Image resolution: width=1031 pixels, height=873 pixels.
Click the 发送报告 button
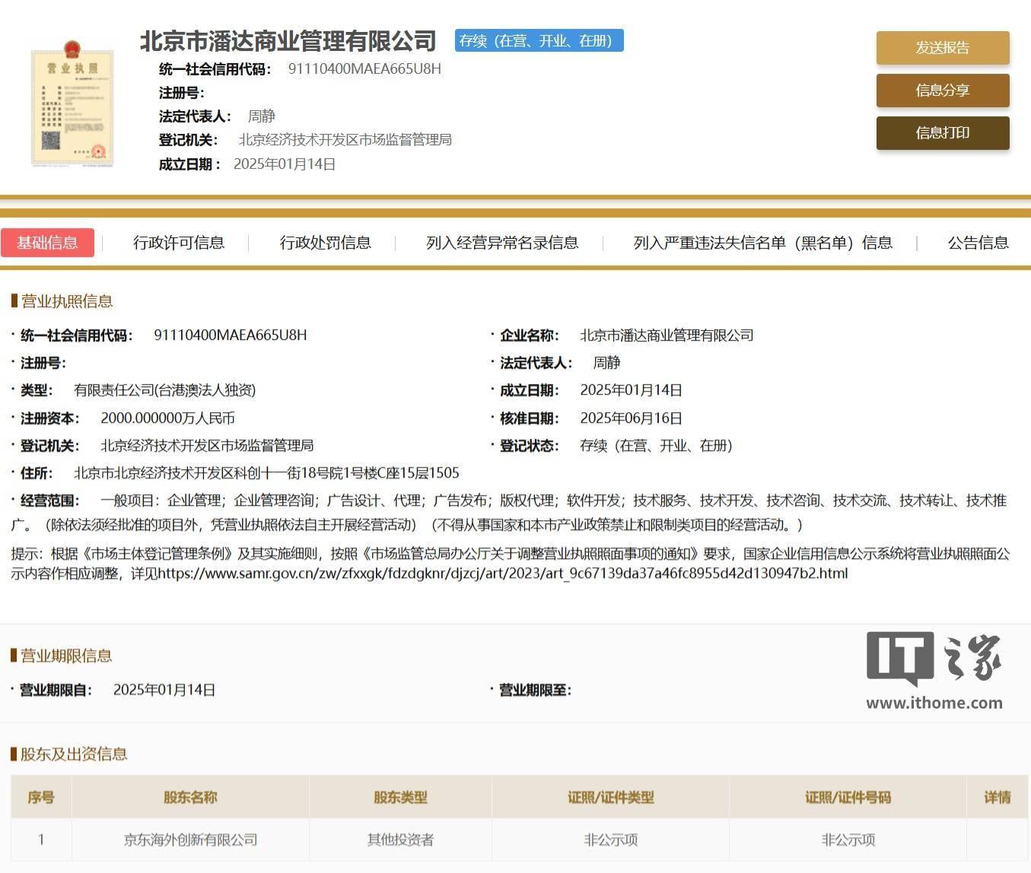pyautogui.click(x=943, y=48)
